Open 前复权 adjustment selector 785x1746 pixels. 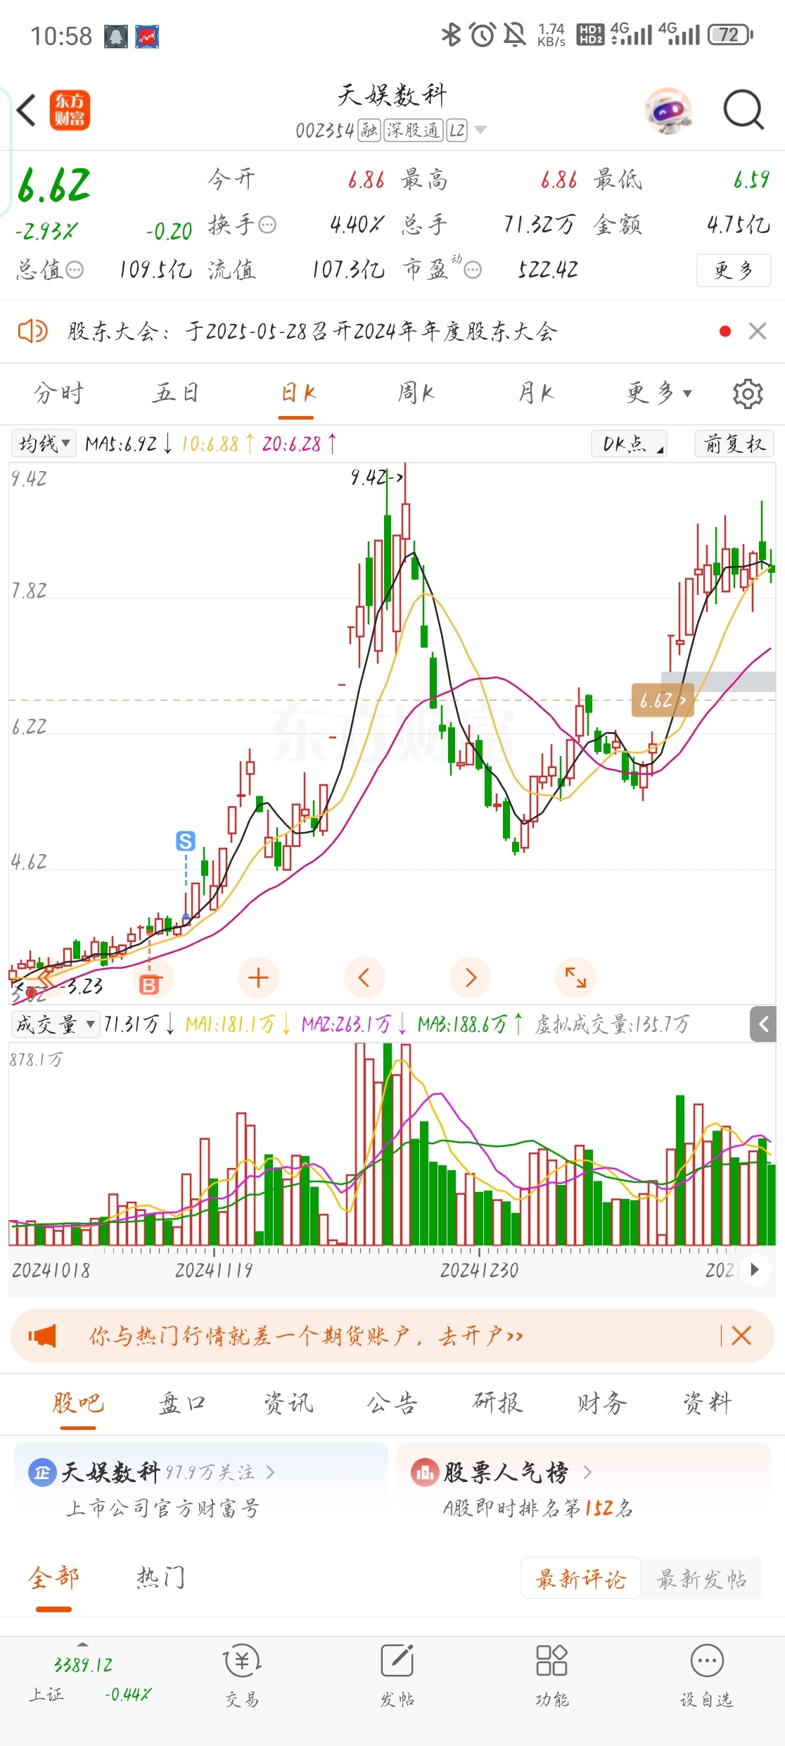coord(734,444)
